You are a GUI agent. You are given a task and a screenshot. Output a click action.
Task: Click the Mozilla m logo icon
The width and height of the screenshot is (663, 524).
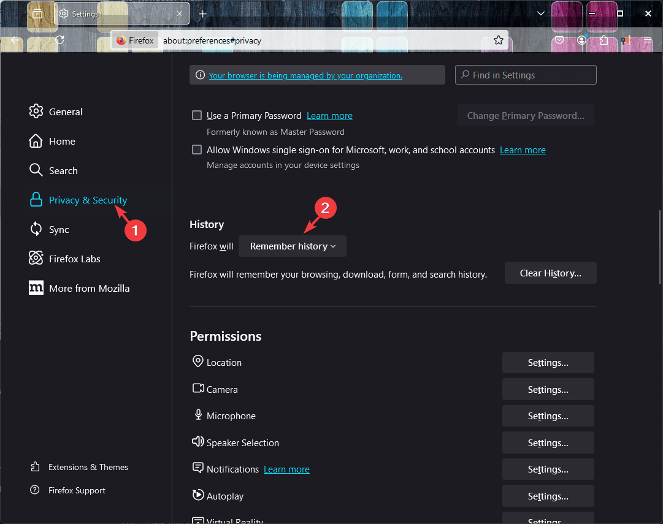pos(36,288)
